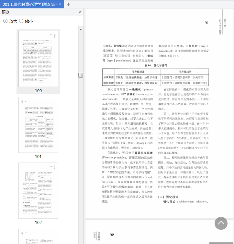Click the 缩小 zoom-out magnifier icon
234x244 pixels.
pos(21,21)
